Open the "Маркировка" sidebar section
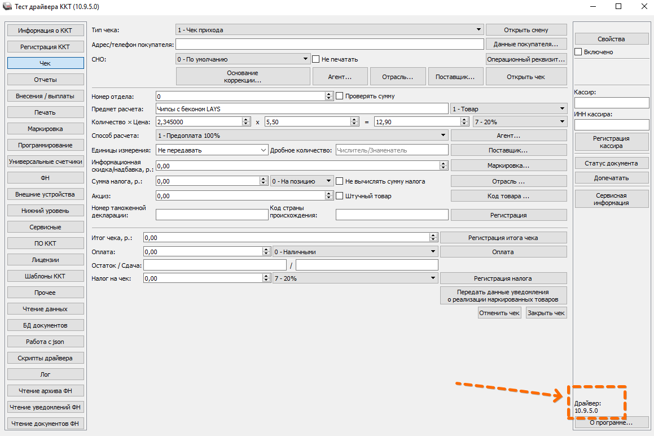 (45, 129)
